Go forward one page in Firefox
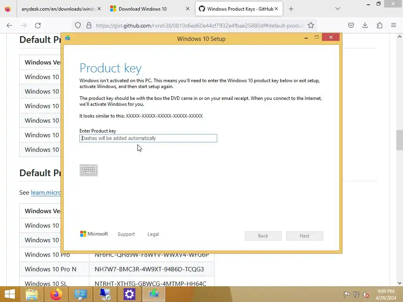The width and height of the screenshot is (403, 302). click(x=24, y=26)
